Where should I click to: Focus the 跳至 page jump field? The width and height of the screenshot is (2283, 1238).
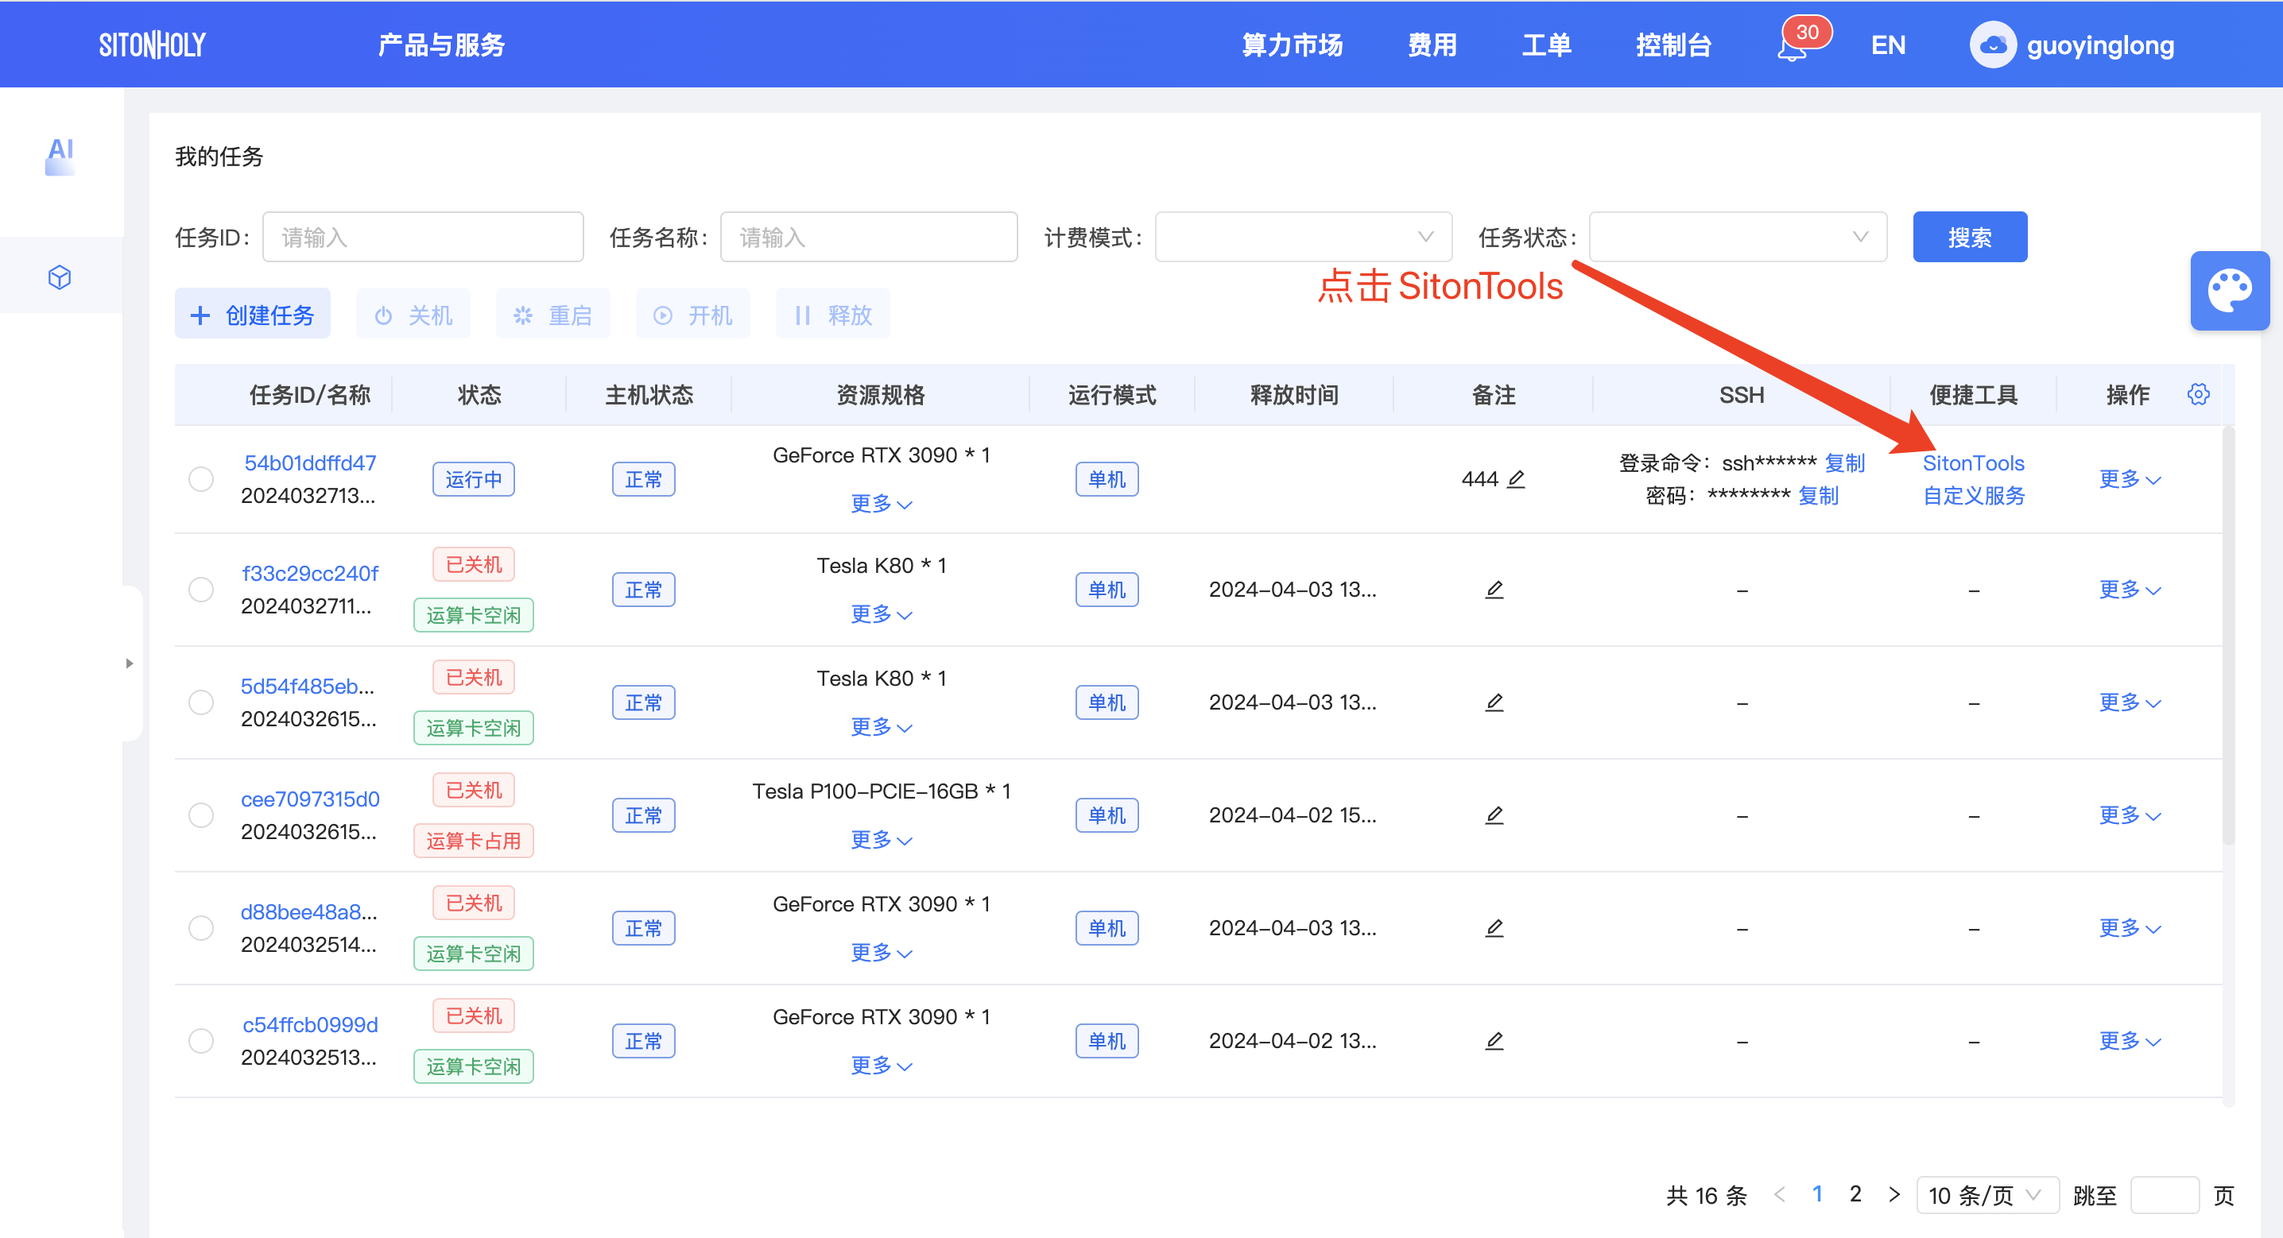pyautogui.click(x=2165, y=1195)
